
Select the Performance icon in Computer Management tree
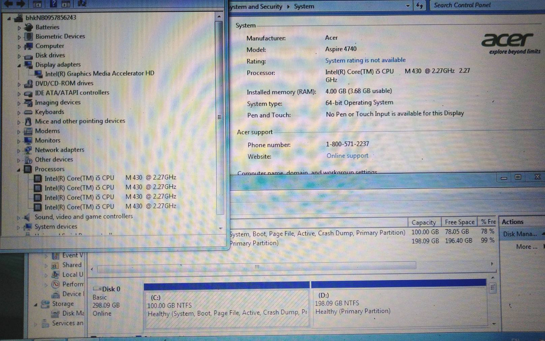[55, 284]
